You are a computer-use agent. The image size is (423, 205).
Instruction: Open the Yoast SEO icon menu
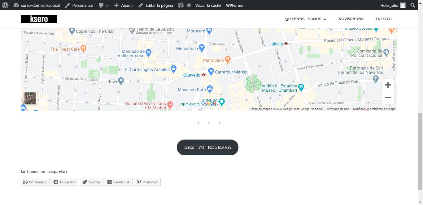click(181, 5)
